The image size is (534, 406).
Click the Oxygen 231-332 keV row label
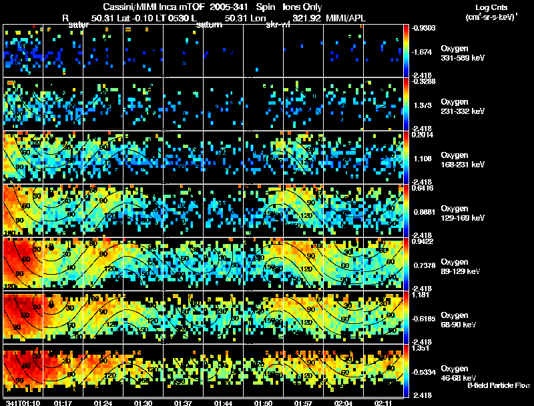point(463,107)
